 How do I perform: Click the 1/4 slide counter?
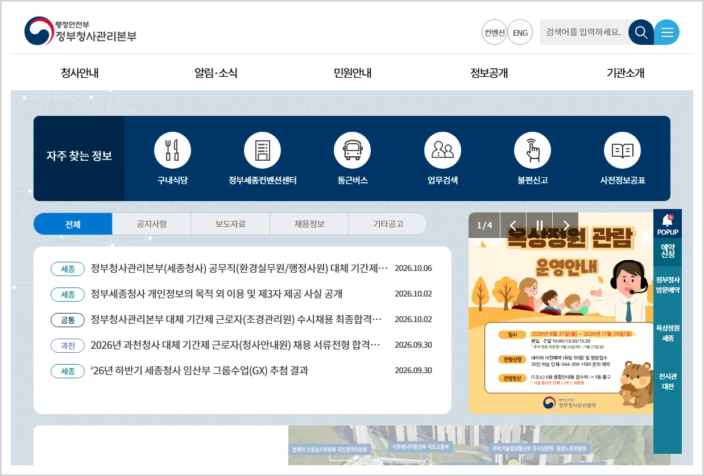[484, 225]
